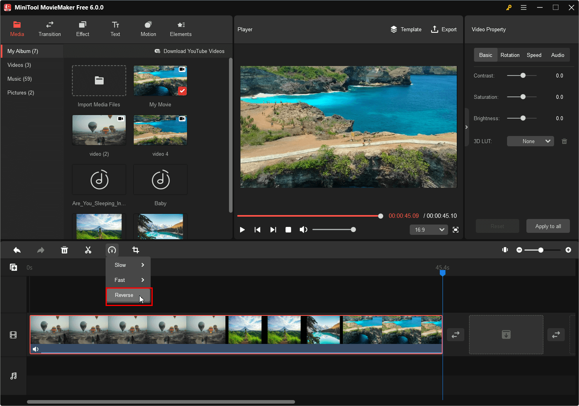Viewport: 579px width, 406px height.
Task: Mute the clip audio on video track
Action: [36, 349]
